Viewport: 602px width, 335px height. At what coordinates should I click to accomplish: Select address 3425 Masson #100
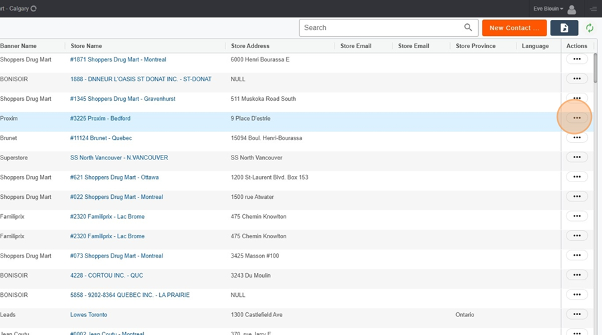point(255,256)
